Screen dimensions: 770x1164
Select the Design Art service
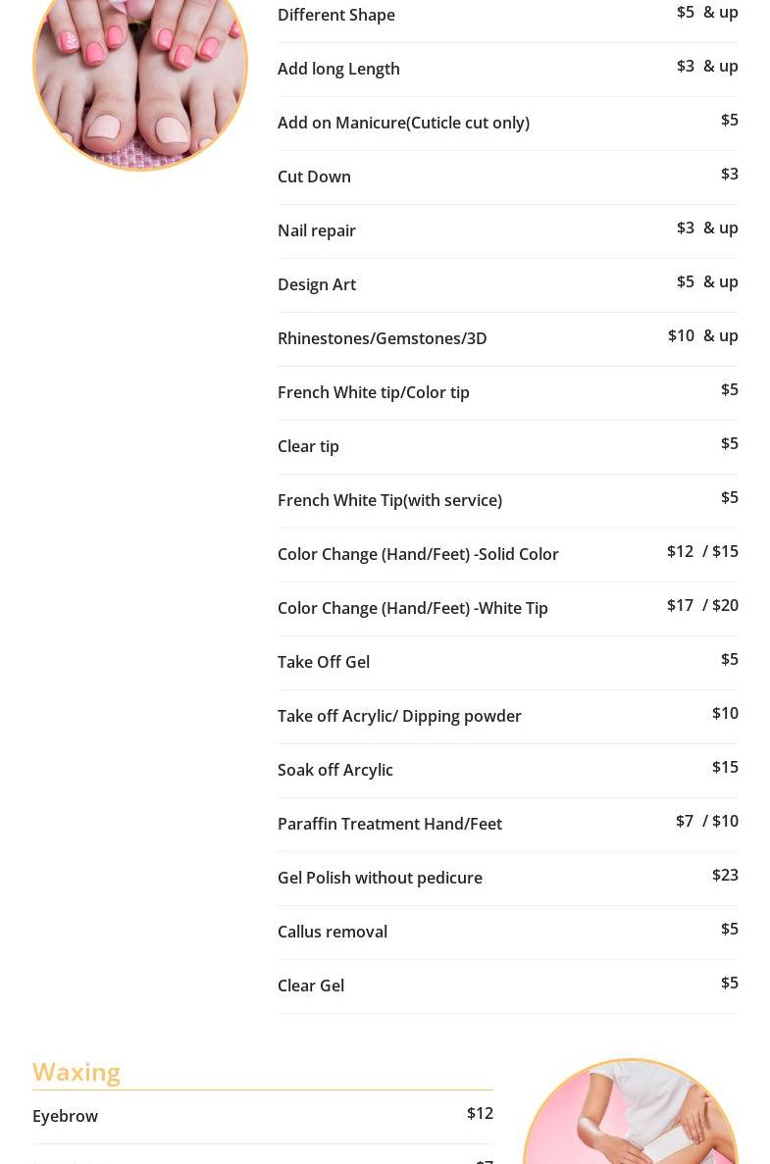pos(317,284)
